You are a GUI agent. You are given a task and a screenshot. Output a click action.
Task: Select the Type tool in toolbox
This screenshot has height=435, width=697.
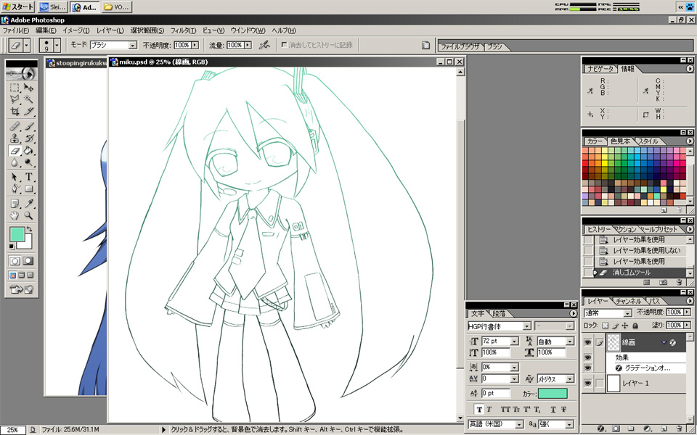click(28, 177)
